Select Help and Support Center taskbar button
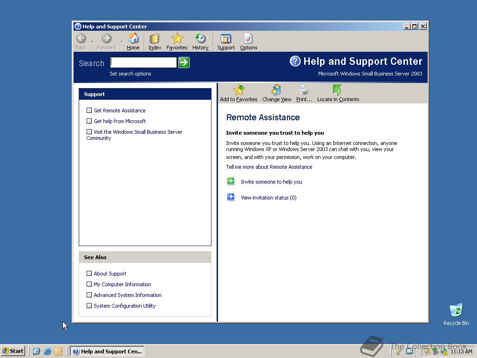477x358 pixels. pyautogui.click(x=107, y=351)
